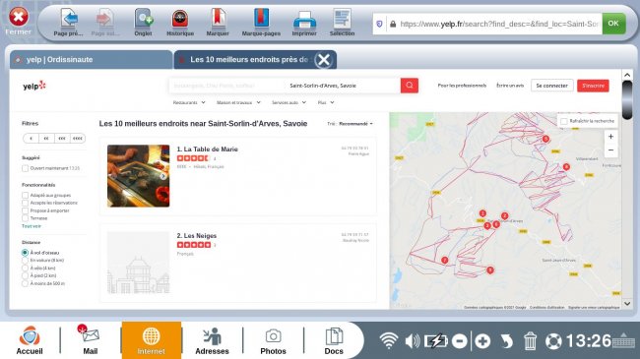640x359 pixels.
Task: Switch to the yelp | Ordissinaute tab
Action: [92, 60]
